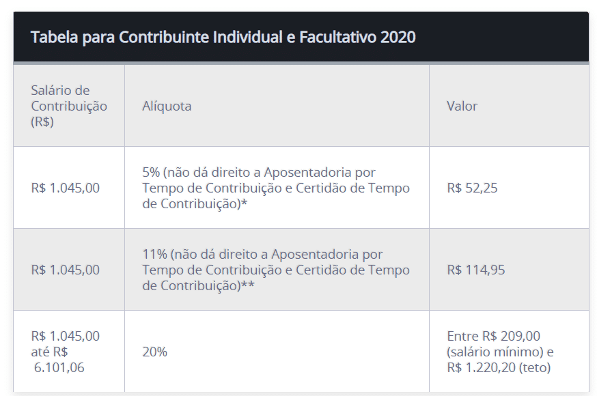The height and width of the screenshot is (396, 597).
Task: Click the 11% alíquota description cell
Action: 277,269
